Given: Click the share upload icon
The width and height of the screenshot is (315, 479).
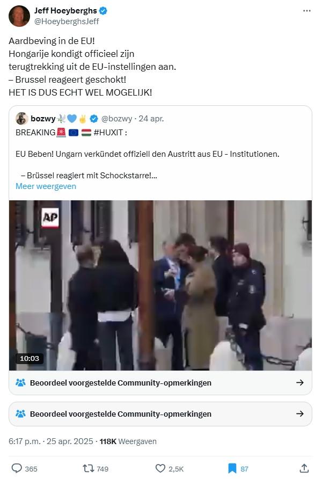Looking at the screenshot, I should 304,468.
